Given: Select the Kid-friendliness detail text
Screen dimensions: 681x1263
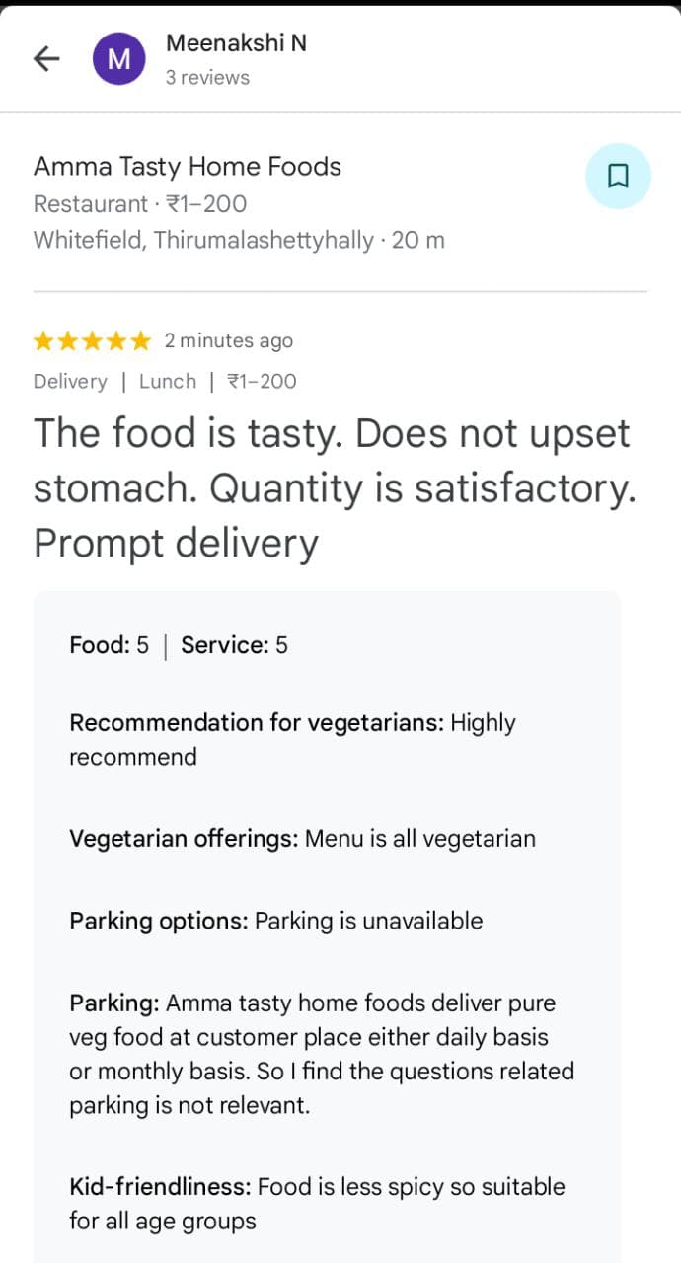Looking at the screenshot, I should pos(316,1203).
